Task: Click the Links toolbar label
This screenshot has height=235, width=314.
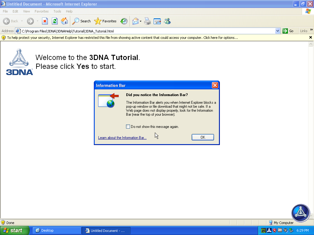Action: click(x=304, y=31)
